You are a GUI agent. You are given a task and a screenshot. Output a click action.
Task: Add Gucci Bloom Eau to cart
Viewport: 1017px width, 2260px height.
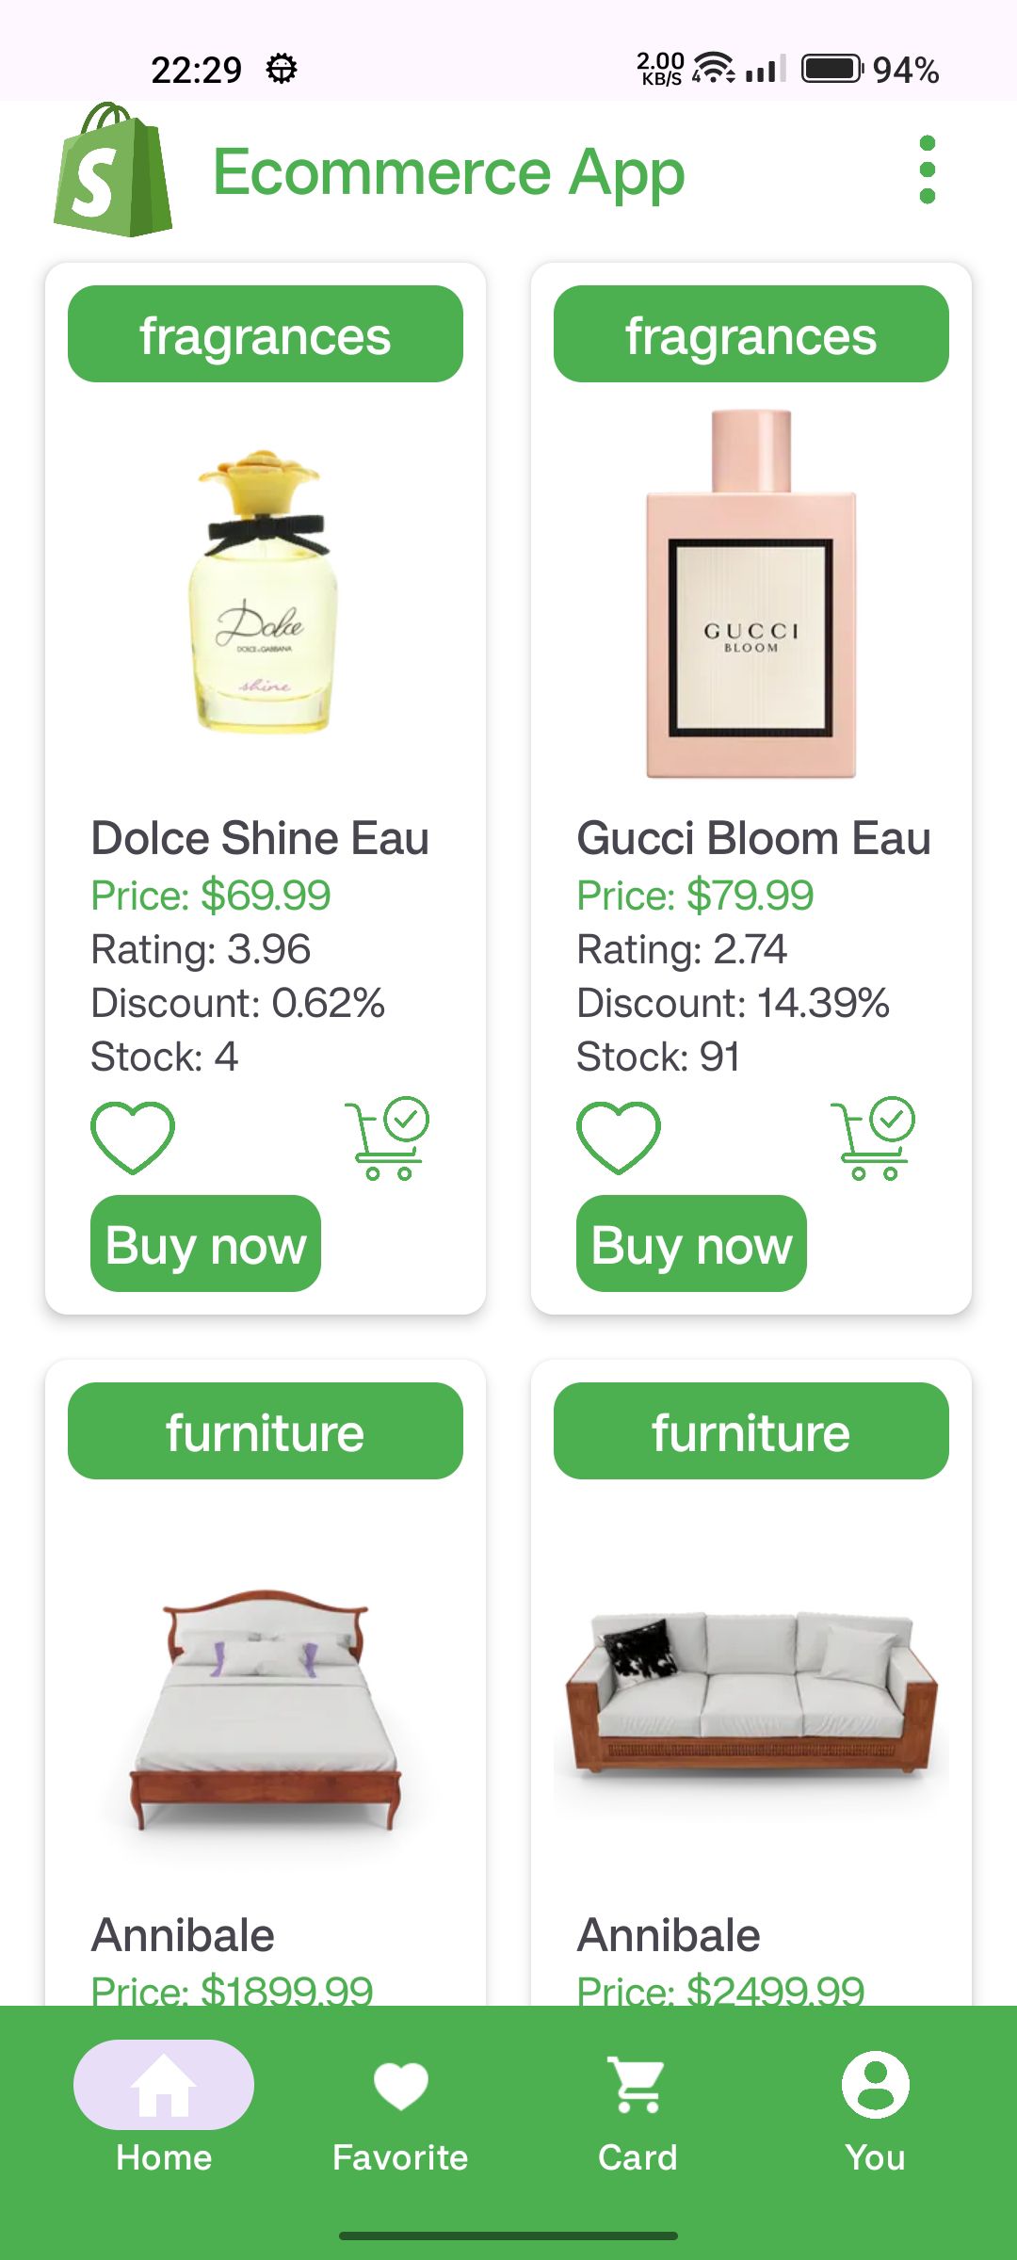click(874, 1138)
